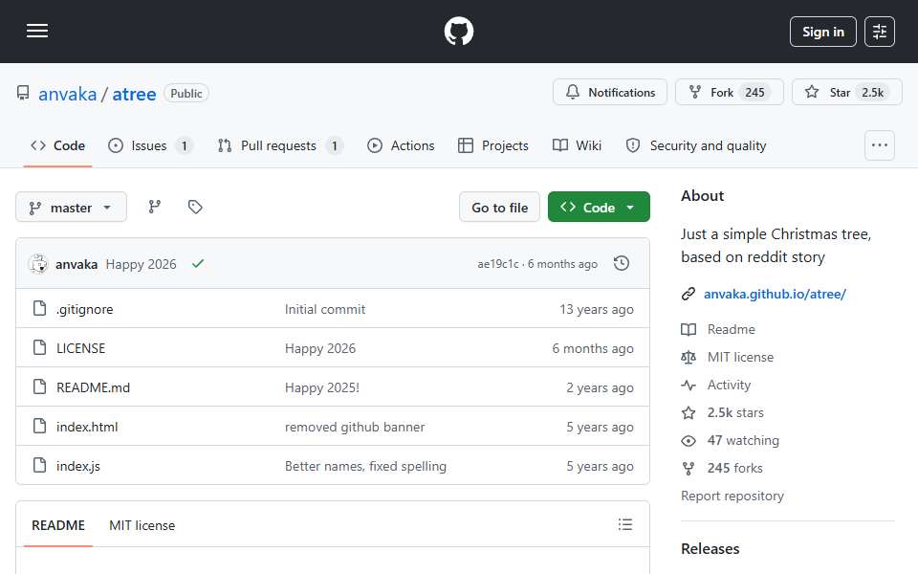Open the index.js file
Screen dimensions: 918x574
point(77,466)
